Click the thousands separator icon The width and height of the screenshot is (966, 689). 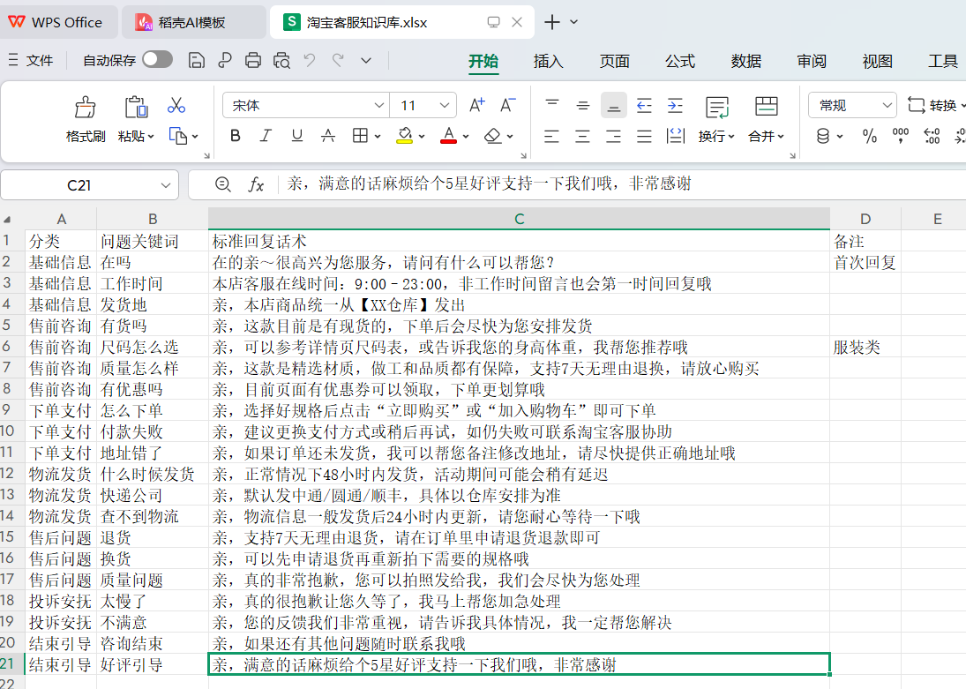tap(900, 136)
